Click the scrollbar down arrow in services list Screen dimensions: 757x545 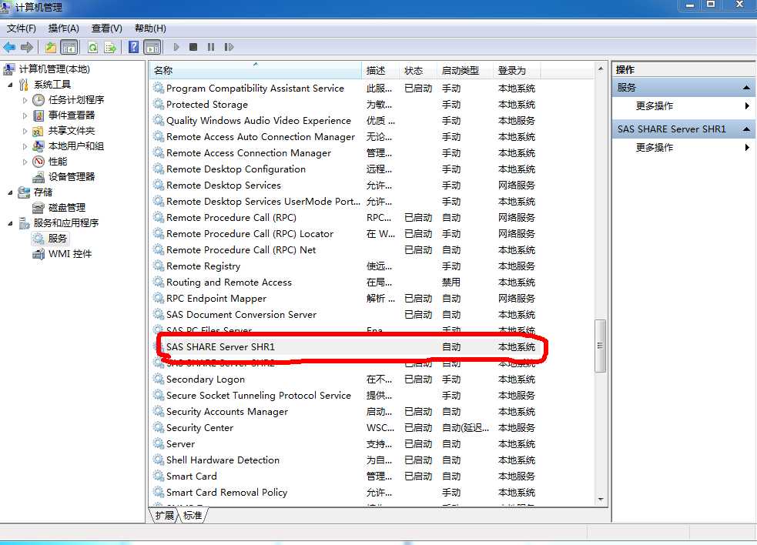601,499
